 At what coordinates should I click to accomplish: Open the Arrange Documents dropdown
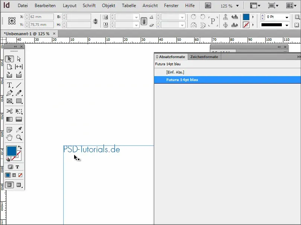pyautogui.click(x=291, y=6)
